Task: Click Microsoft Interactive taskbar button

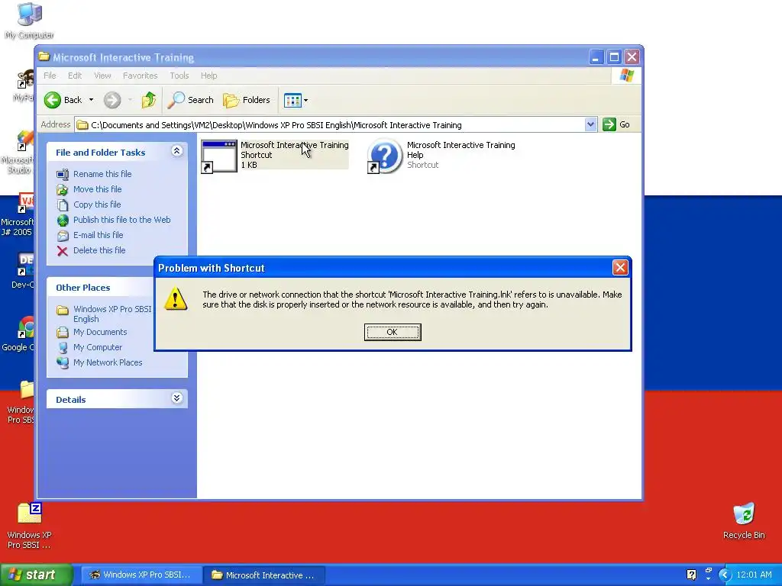Action: pos(265,575)
